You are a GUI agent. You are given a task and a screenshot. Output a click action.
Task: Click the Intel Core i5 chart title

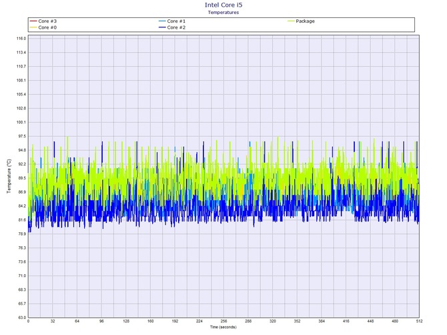coord(223,5)
